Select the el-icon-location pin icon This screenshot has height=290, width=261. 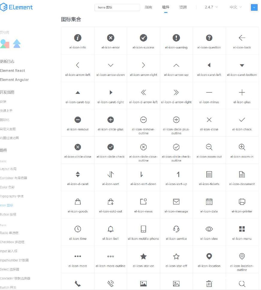coord(209,256)
